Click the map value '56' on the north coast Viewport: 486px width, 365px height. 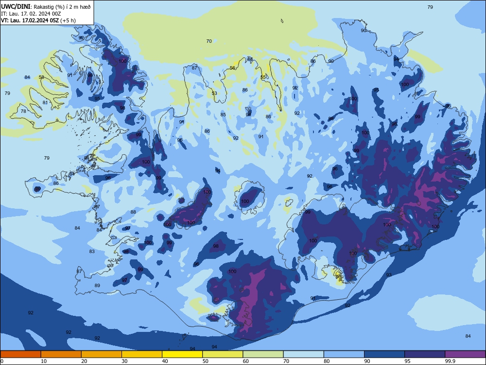(232, 68)
